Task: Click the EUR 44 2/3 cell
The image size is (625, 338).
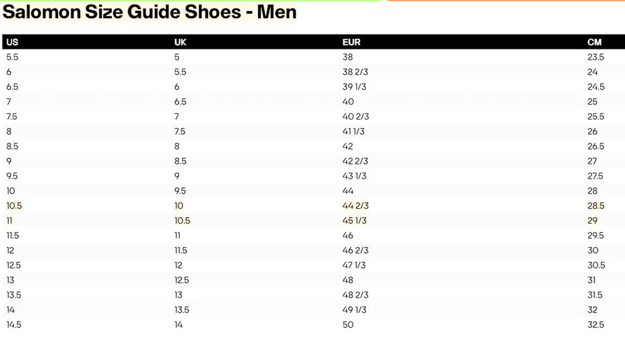Action: pyautogui.click(x=355, y=205)
